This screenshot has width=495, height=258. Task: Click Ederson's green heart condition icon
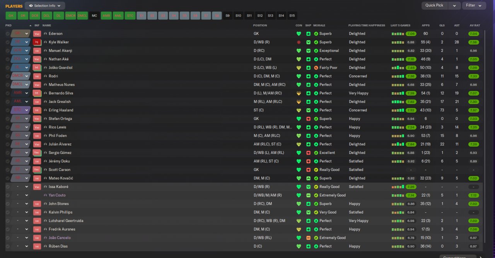pyautogui.click(x=299, y=34)
